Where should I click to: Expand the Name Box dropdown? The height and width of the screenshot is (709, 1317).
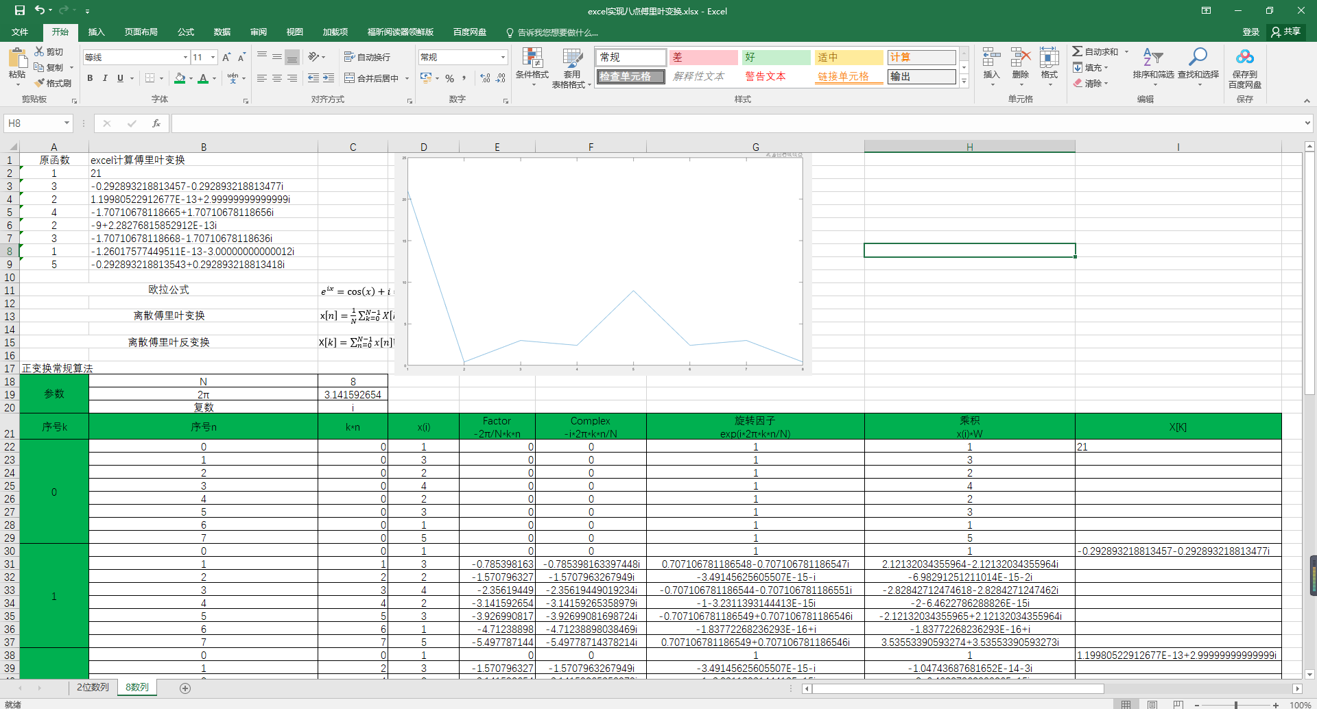67,123
